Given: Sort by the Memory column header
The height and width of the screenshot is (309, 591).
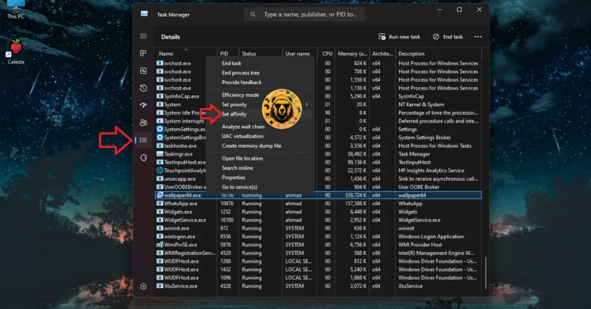Looking at the screenshot, I should click(352, 54).
